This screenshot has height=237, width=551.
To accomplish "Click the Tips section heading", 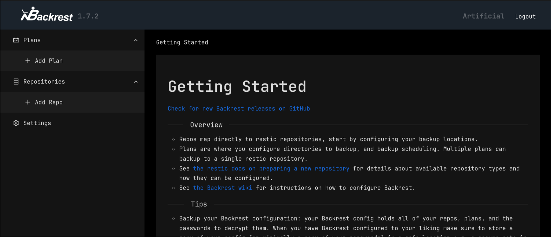I will click(x=199, y=204).
